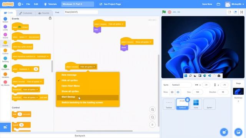This screenshot has width=246, height=138.
Task: Select the Sensing block category
Action: (5, 59)
